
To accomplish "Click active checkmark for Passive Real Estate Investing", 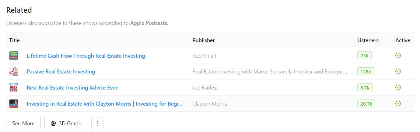I will click(398, 71).
